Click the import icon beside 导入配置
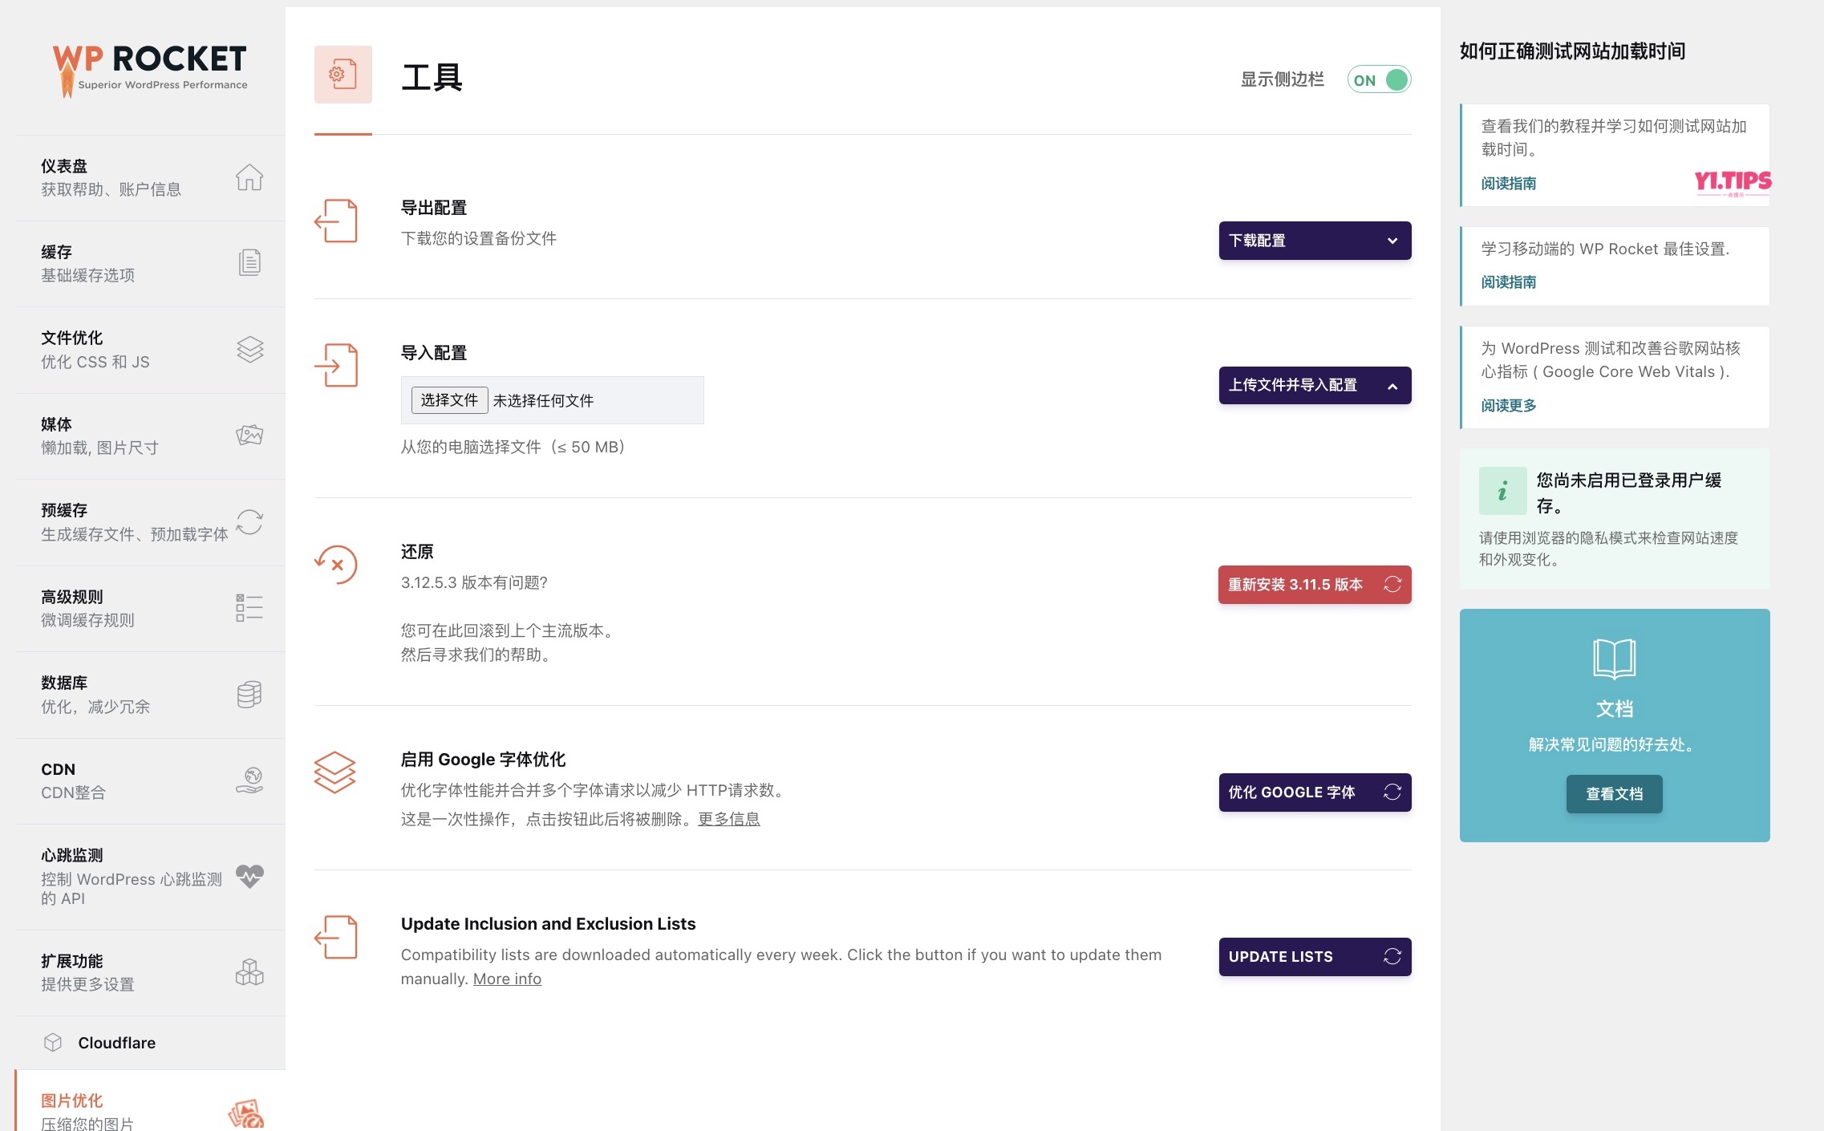Screen dimensions: 1824x1131 pyautogui.click(x=336, y=366)
